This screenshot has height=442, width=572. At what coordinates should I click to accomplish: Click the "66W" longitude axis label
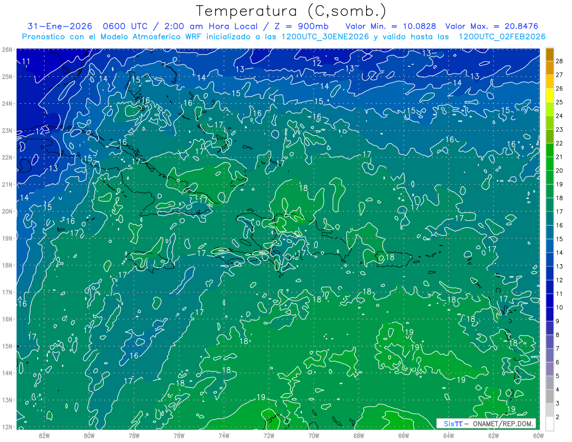403,435
